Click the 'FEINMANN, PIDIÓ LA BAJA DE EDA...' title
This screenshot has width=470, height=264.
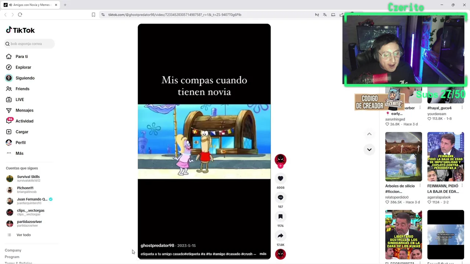[x=443, y=188]
